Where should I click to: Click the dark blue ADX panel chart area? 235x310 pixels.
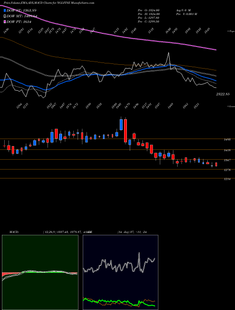[x=120, y=272]
